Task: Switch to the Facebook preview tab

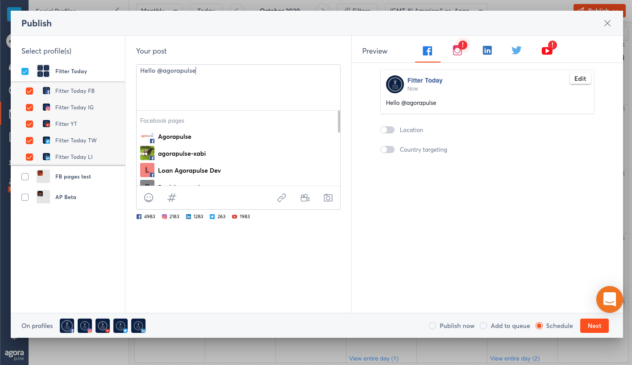Action: pos(428,51)
